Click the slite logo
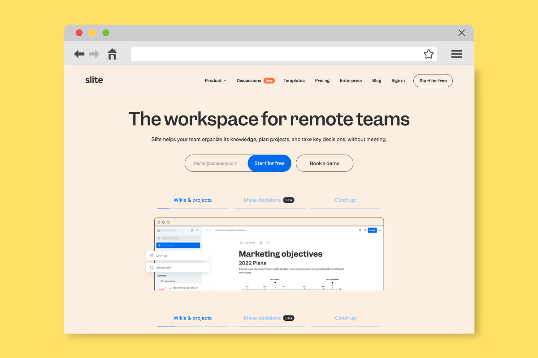Viewport: 538px width, 358px height. pos(94,80)
